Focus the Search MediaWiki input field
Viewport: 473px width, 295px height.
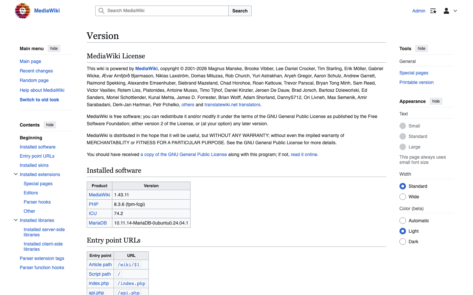162,11
